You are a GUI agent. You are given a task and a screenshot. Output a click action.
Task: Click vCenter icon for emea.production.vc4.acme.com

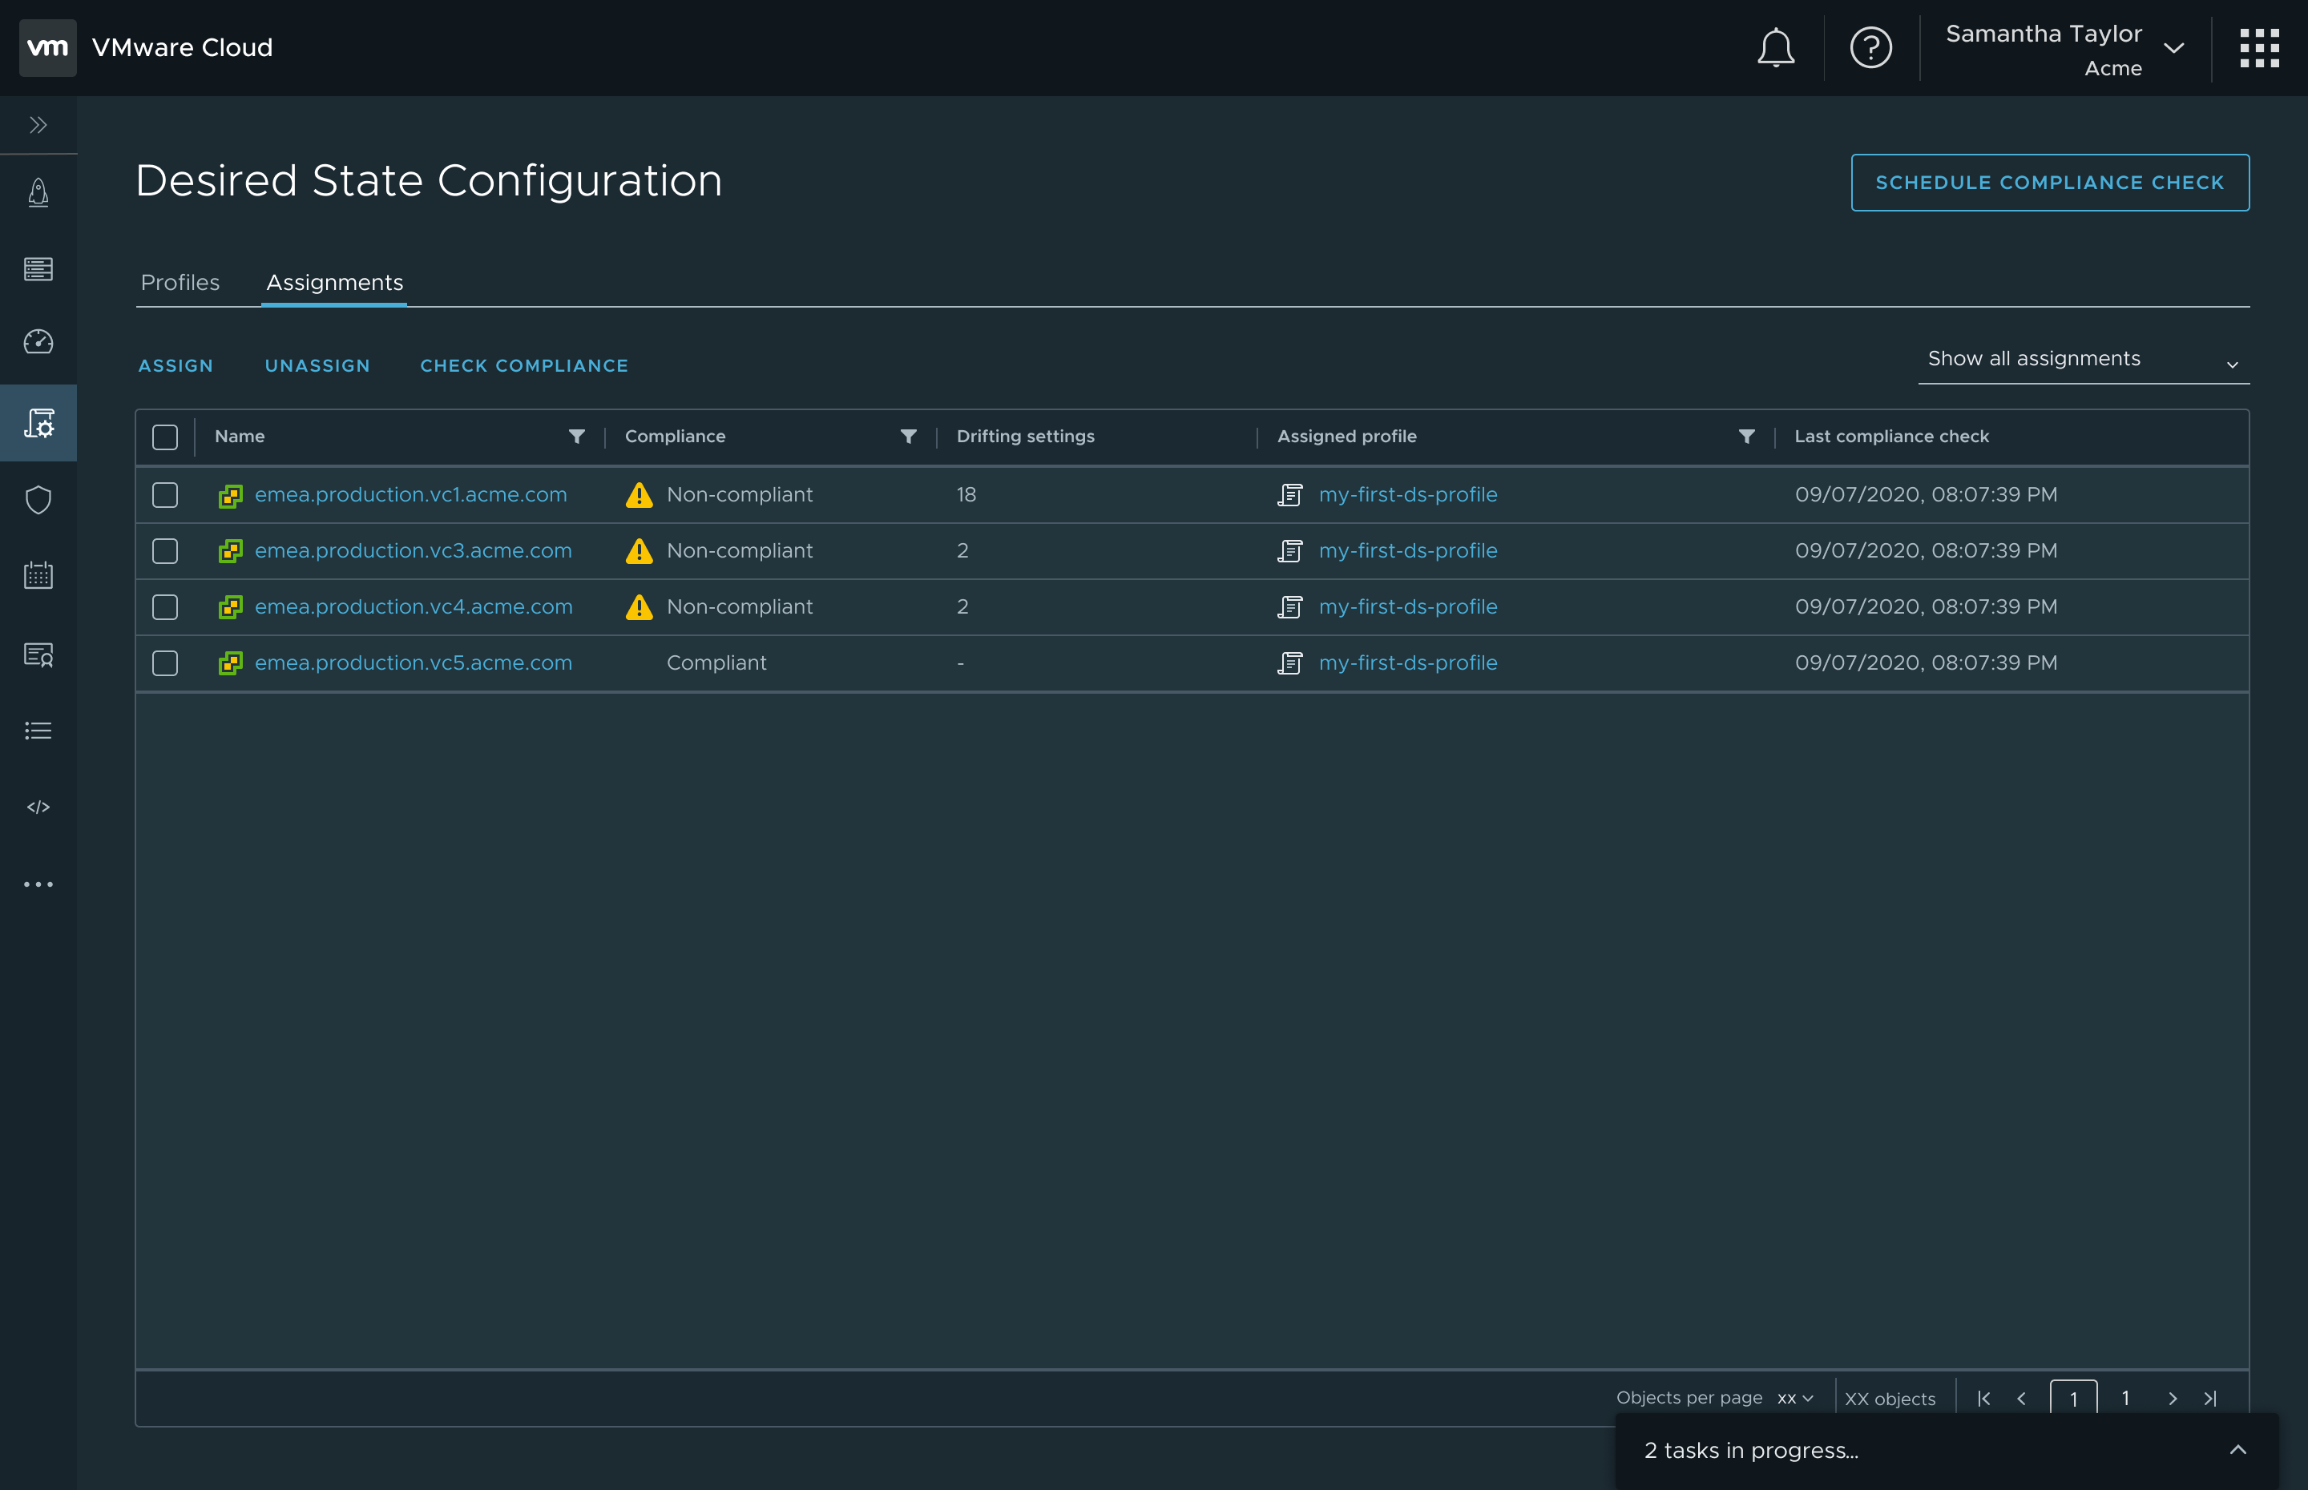coord(230,607)
